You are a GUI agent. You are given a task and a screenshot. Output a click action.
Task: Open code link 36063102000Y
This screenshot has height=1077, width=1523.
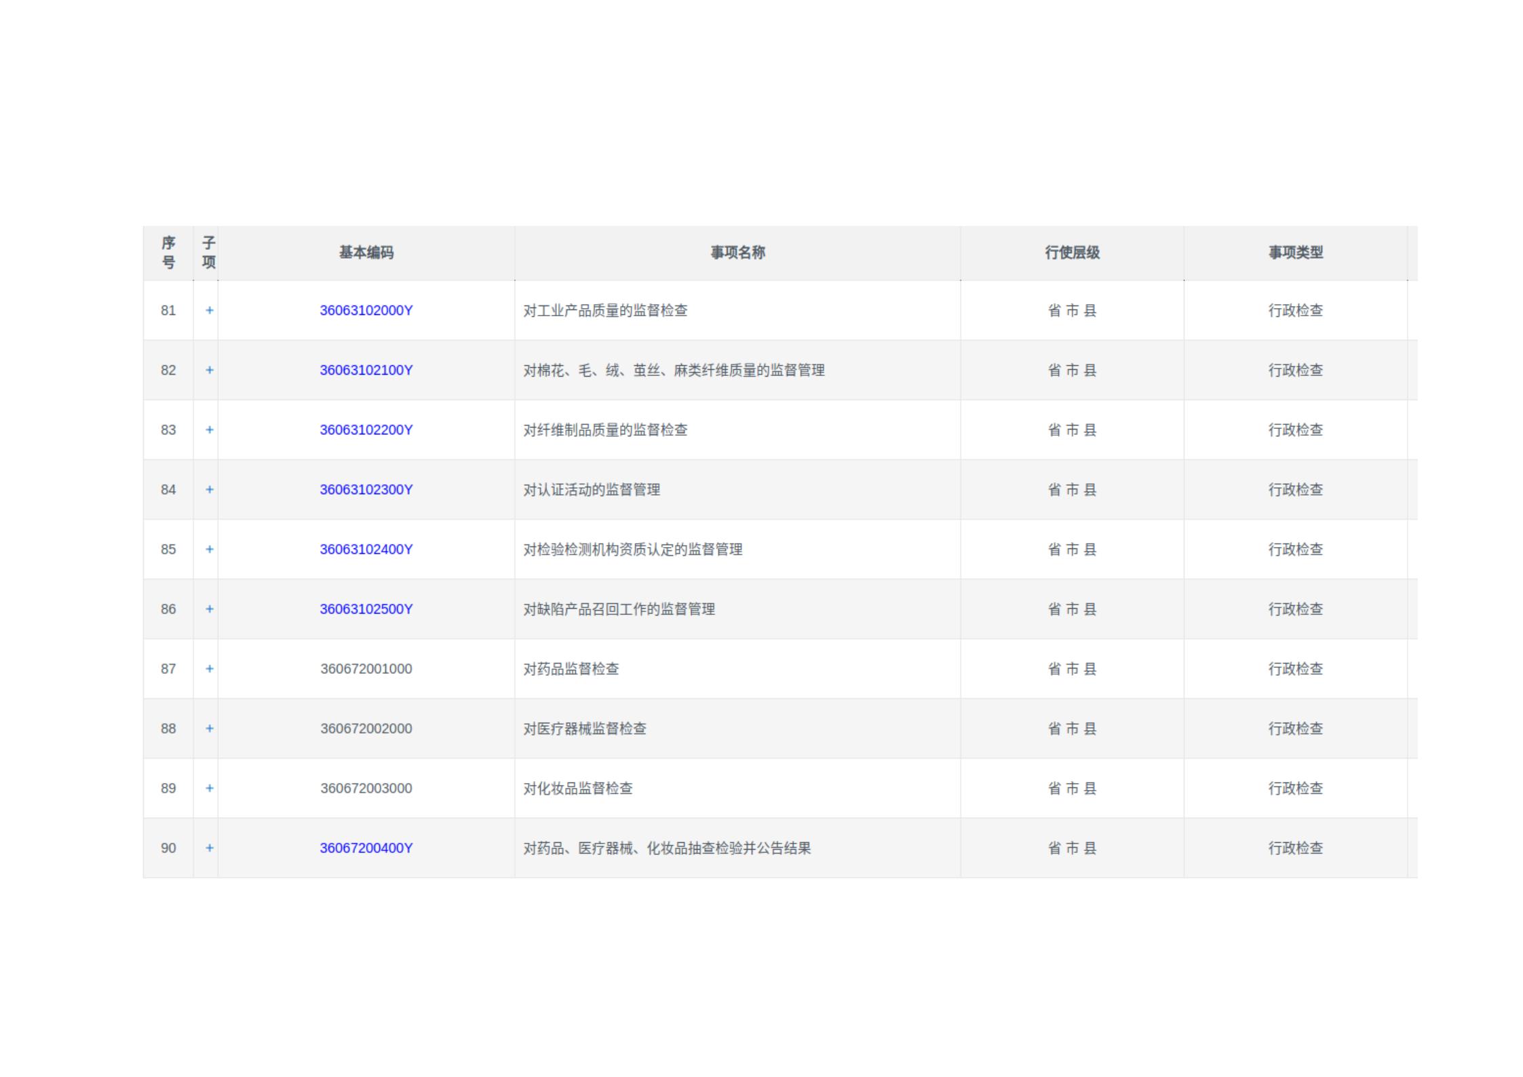pos(366,310)
